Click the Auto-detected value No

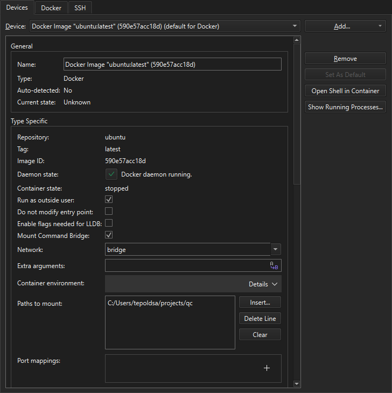tap(68, 90)
